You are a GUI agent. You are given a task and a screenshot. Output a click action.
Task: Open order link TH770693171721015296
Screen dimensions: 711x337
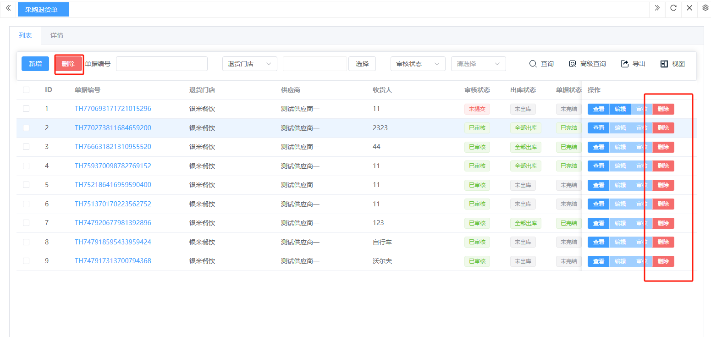[x=113, y=109]
